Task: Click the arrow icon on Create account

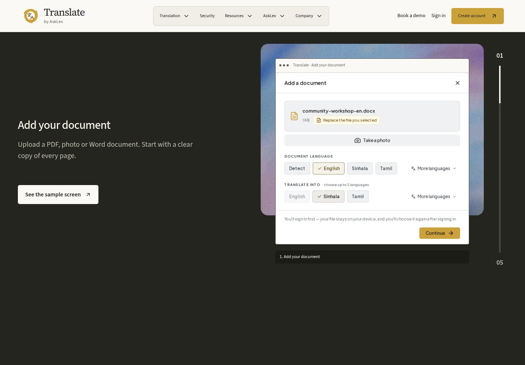Action: tap(494, 16)
